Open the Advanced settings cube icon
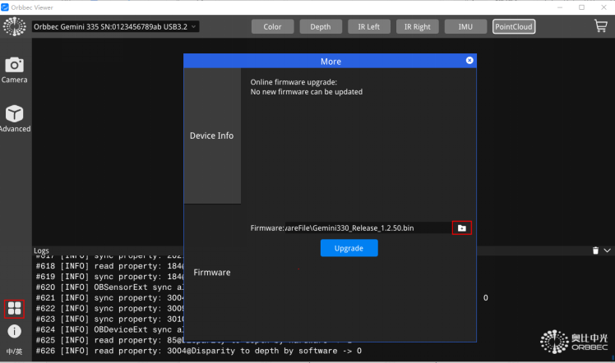615x363 pixels. pyautogui.click(x=14, y=117)
